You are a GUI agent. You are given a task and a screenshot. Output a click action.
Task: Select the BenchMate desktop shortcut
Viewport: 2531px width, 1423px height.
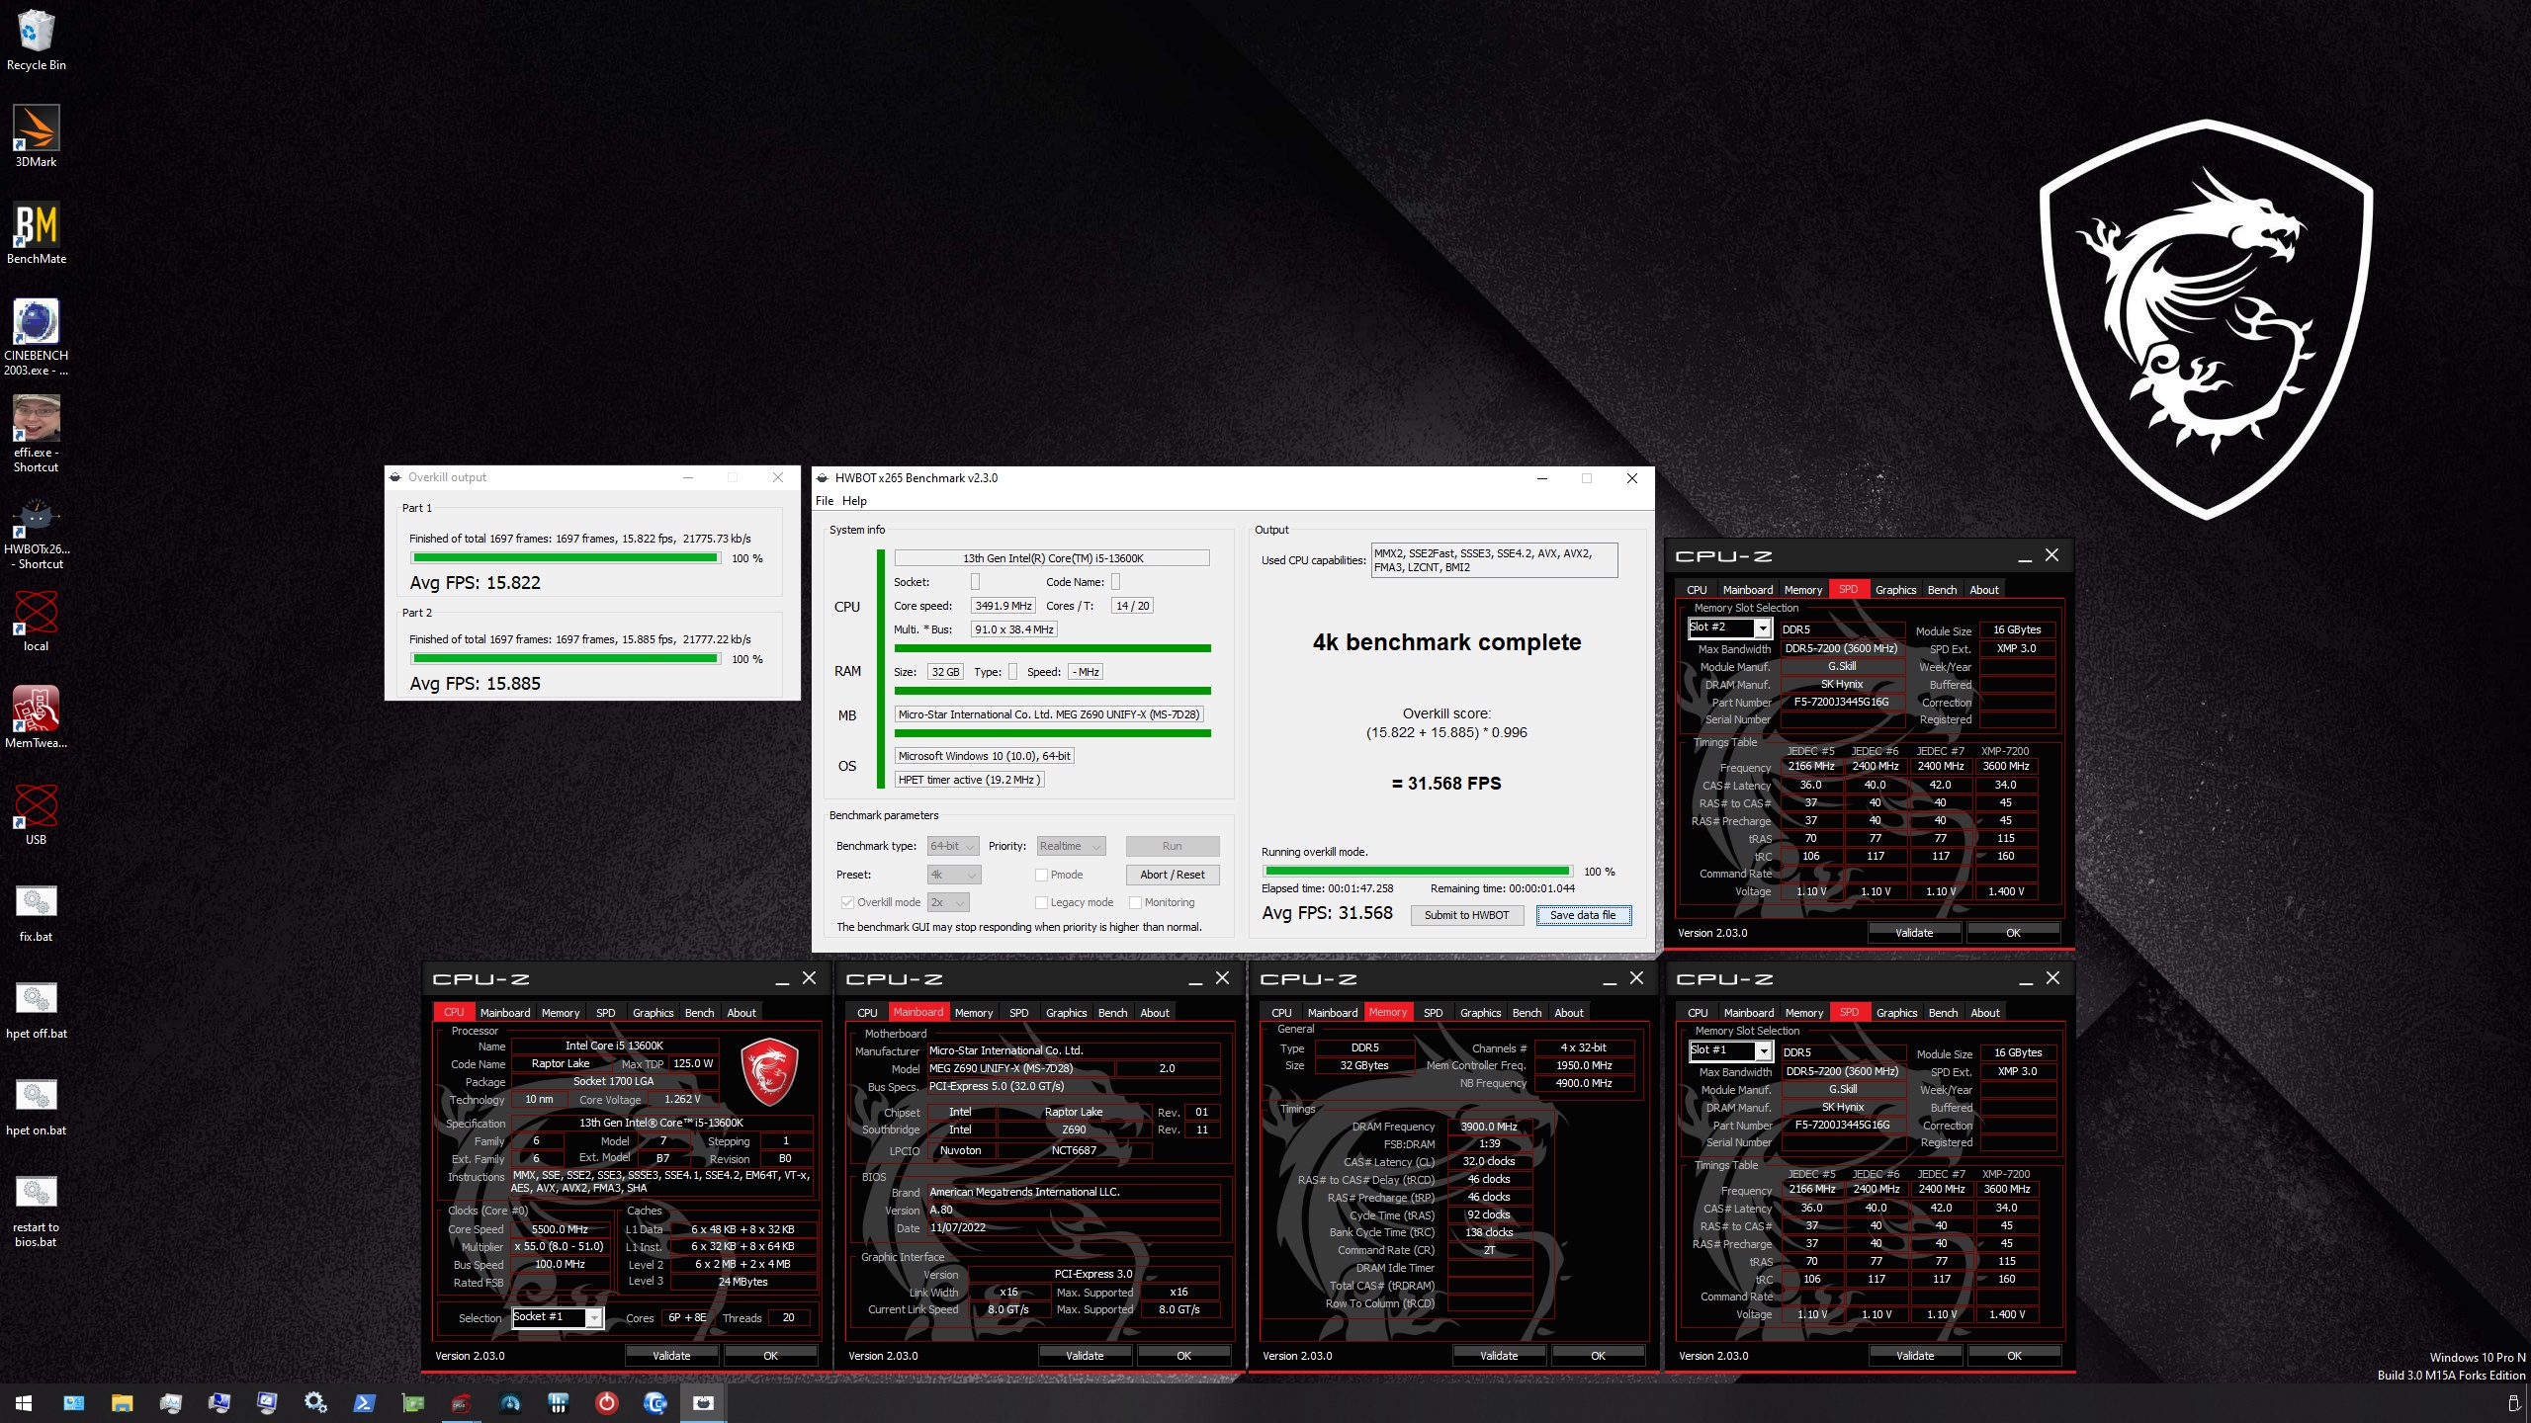36,233
